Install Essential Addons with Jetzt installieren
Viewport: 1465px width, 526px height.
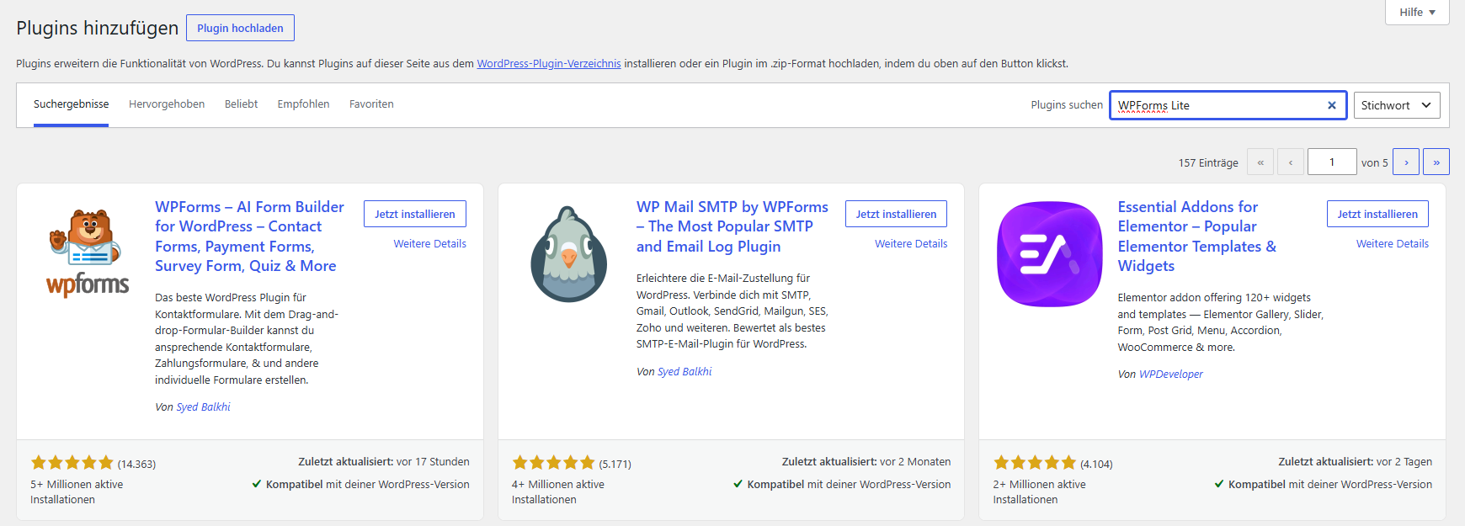pyautogui.click(x=1377, y=214)
